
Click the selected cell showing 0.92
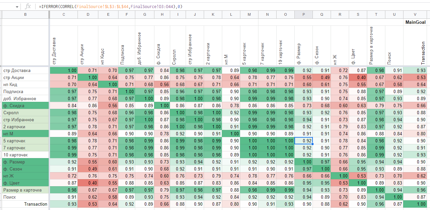point(303,141)
